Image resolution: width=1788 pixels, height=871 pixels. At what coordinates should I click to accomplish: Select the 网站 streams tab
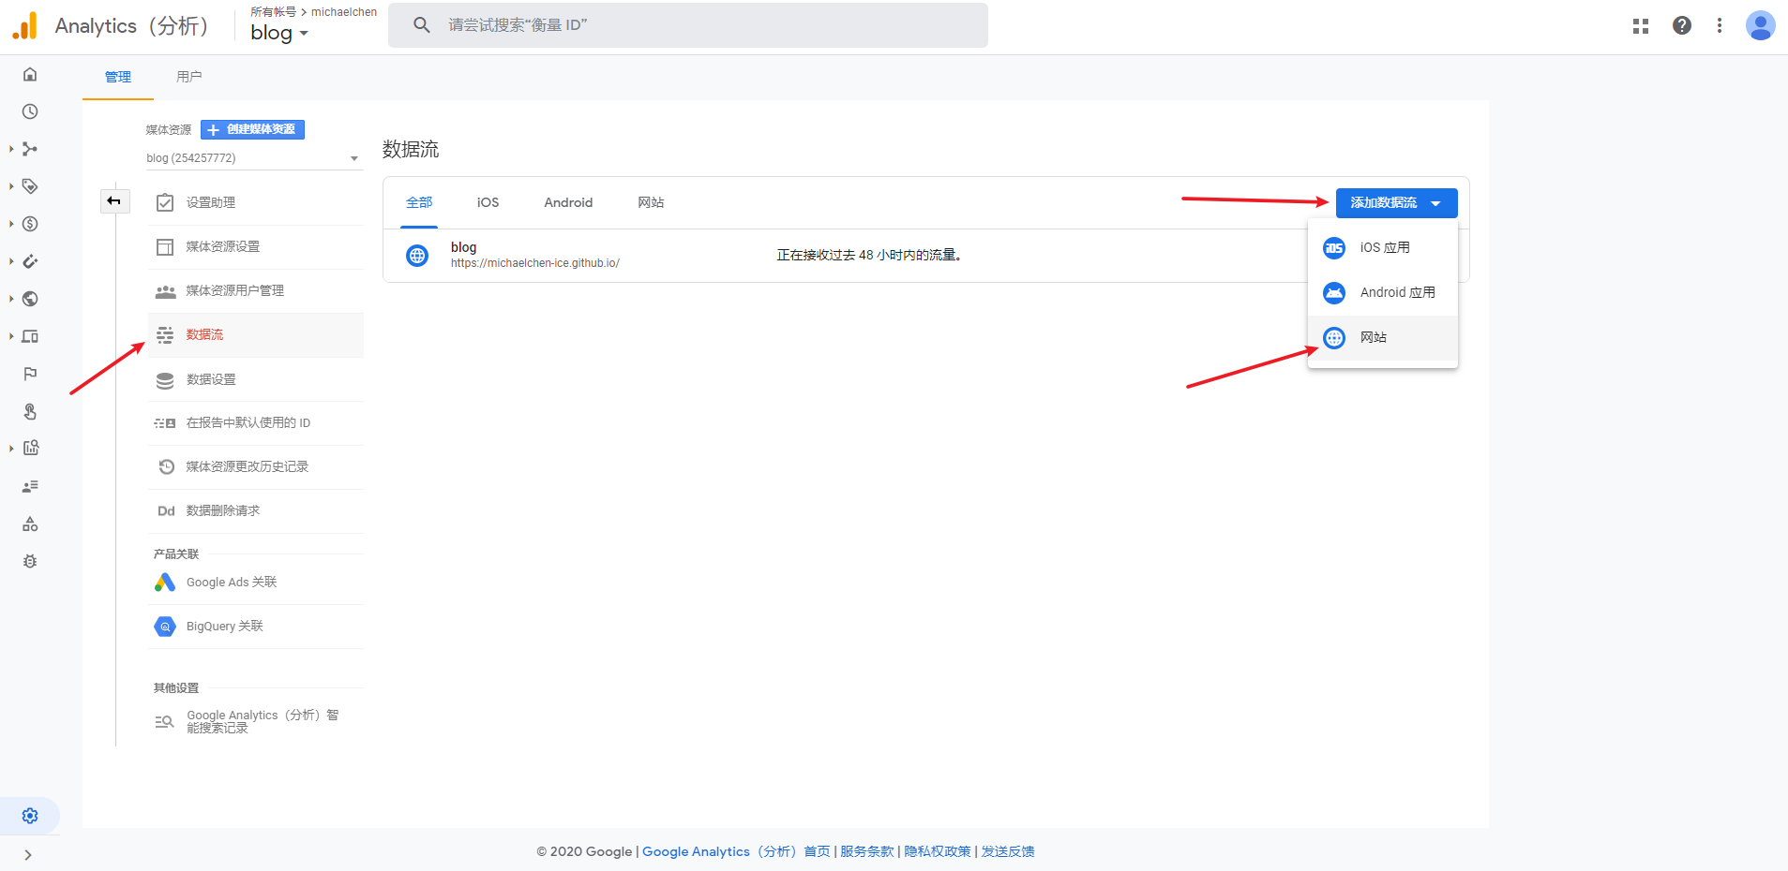pyautogui.click(x=651, y=202)
